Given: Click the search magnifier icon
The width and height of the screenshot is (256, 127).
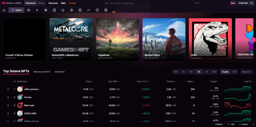Looking at the screenshot, I should (106, 3).
